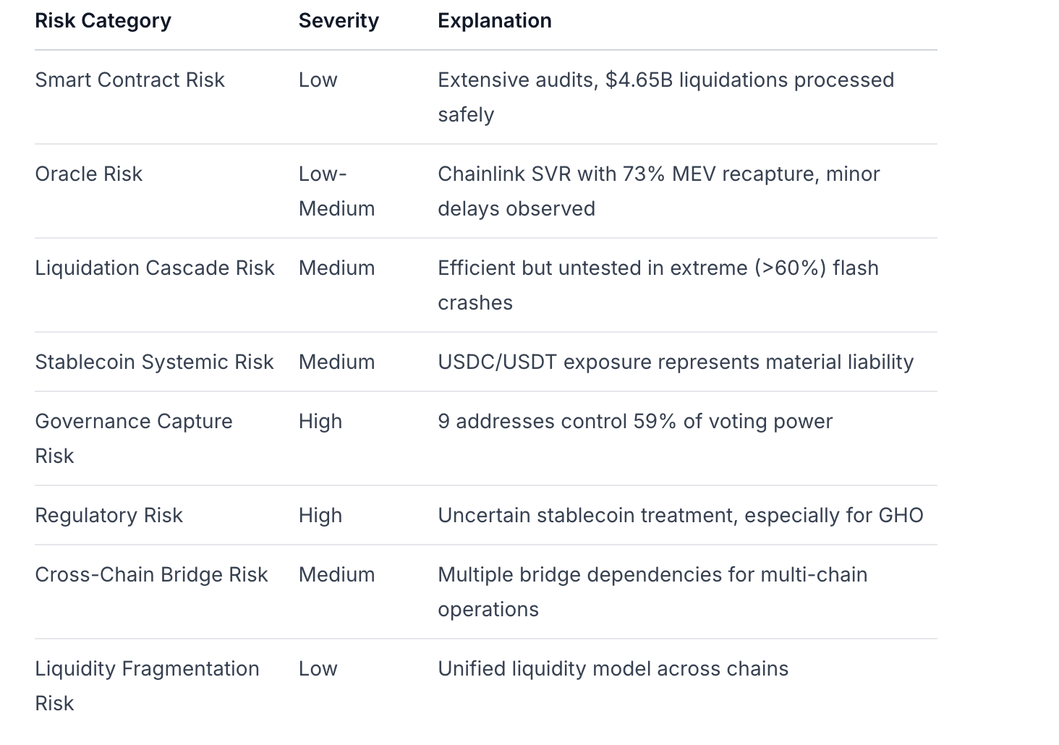Click the Regulatory Risk row label
The image size is (1059, 745).
click(109, 516)
